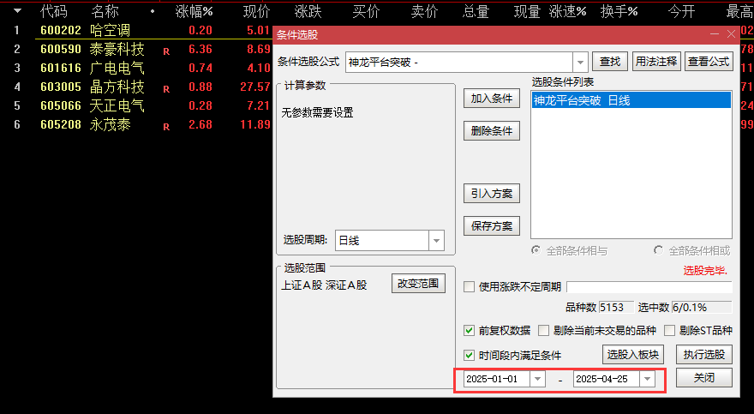Close the 条件选股 dialog with X

click(731, 34)
